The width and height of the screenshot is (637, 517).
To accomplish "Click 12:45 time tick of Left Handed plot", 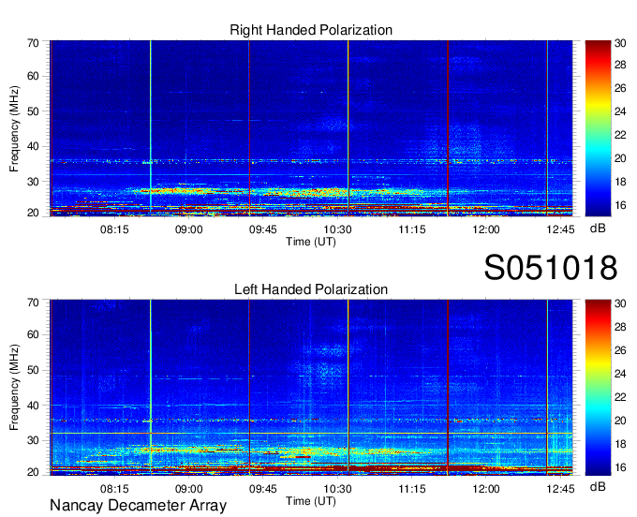I will [560, 489].
